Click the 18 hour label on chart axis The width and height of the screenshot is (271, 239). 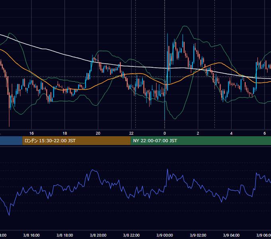click(65, 133)
